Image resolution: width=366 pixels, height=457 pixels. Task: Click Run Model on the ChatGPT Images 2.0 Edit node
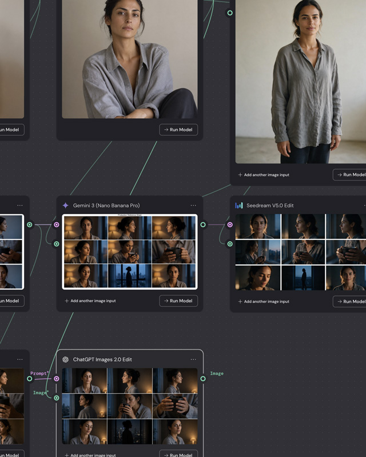click(178, 454)
